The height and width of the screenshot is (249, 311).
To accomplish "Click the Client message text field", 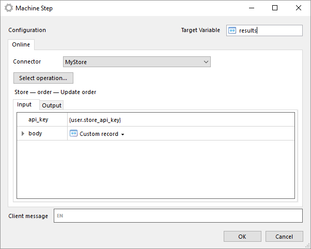I will click(178, 215).
